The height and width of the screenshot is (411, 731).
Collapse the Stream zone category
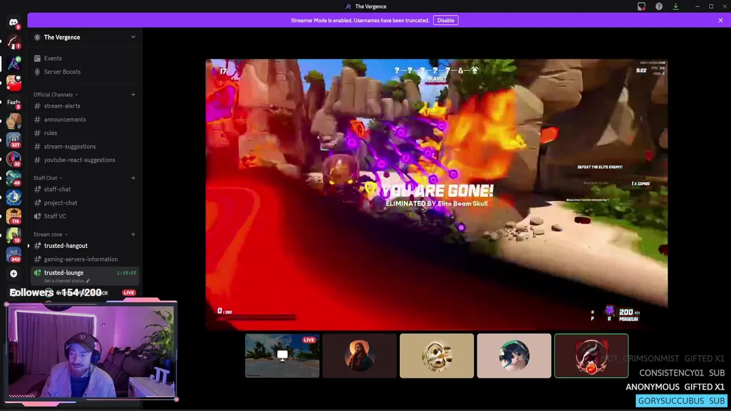(50, 235)
